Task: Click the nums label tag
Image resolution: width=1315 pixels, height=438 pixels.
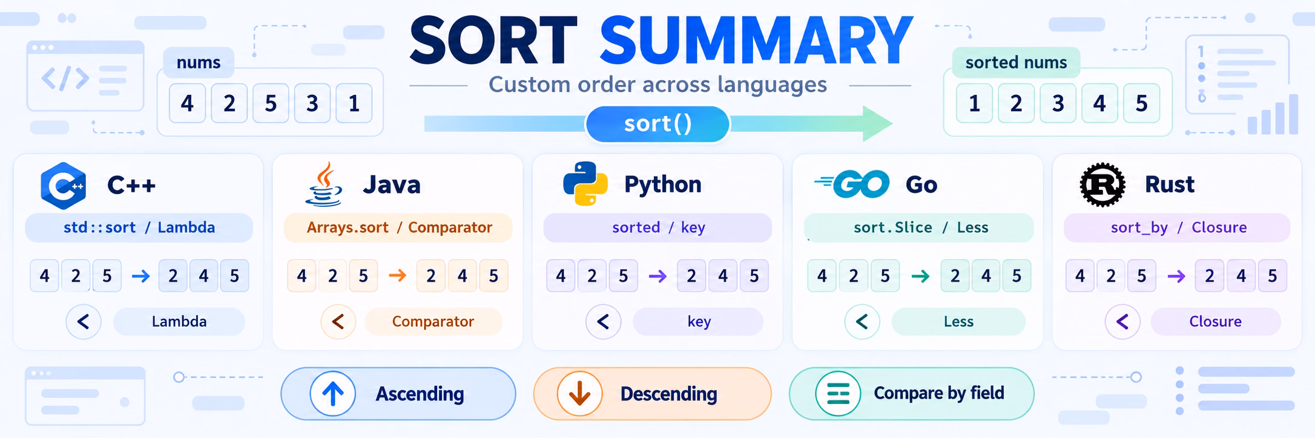Action: pos(199,62)
